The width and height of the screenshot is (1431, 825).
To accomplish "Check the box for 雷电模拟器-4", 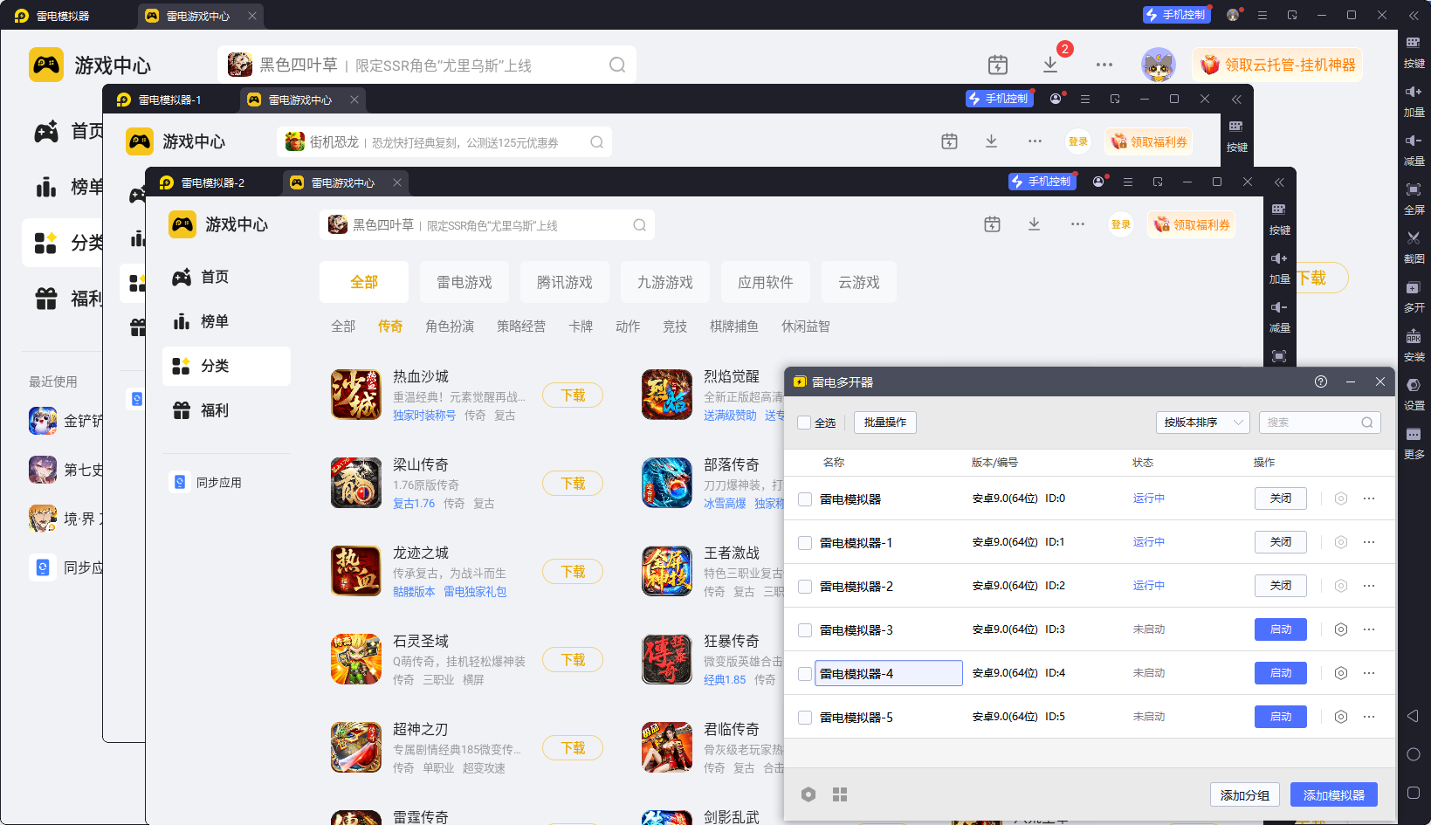I will click(805, 674).
